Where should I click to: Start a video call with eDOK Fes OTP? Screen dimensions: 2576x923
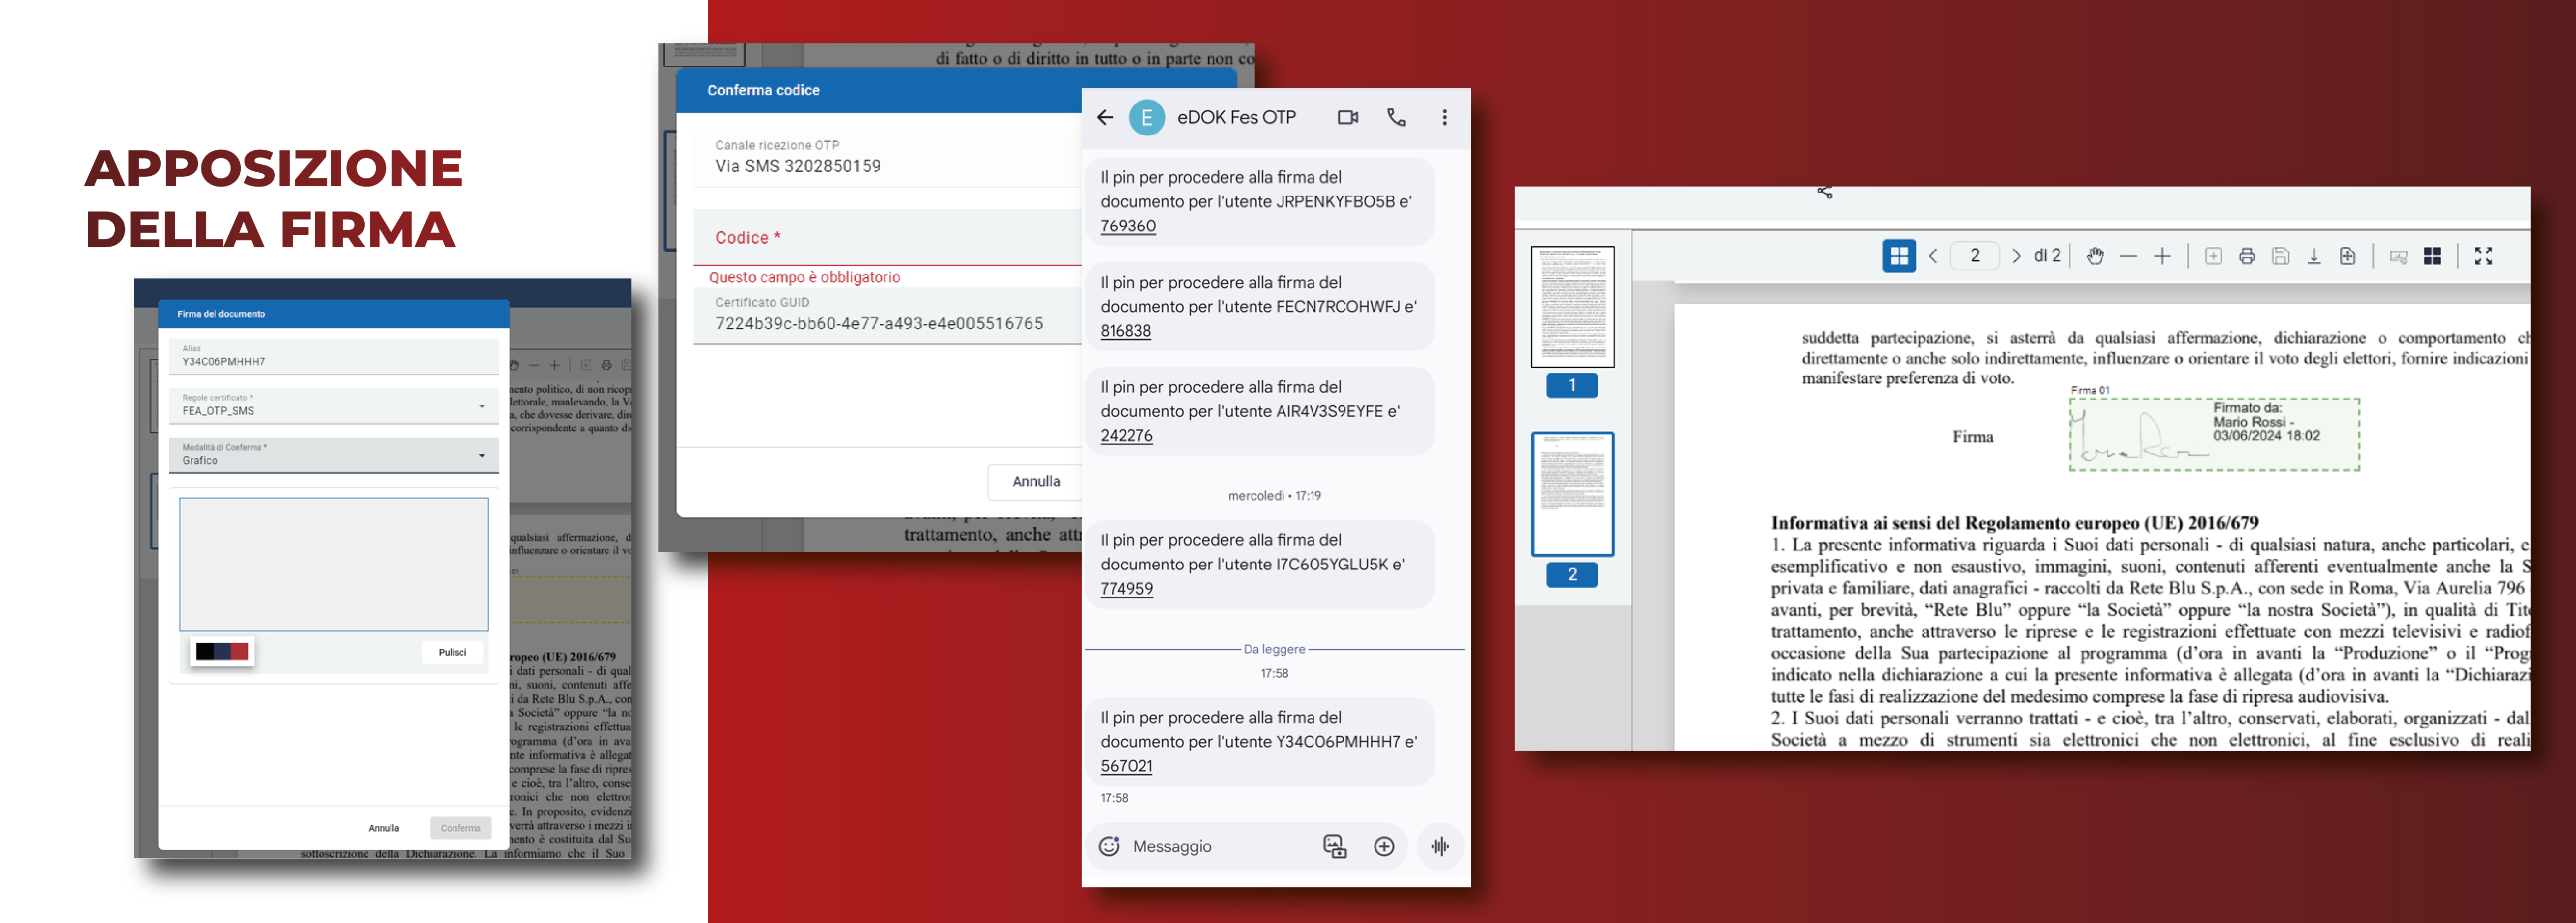(x=1348, y=118)
